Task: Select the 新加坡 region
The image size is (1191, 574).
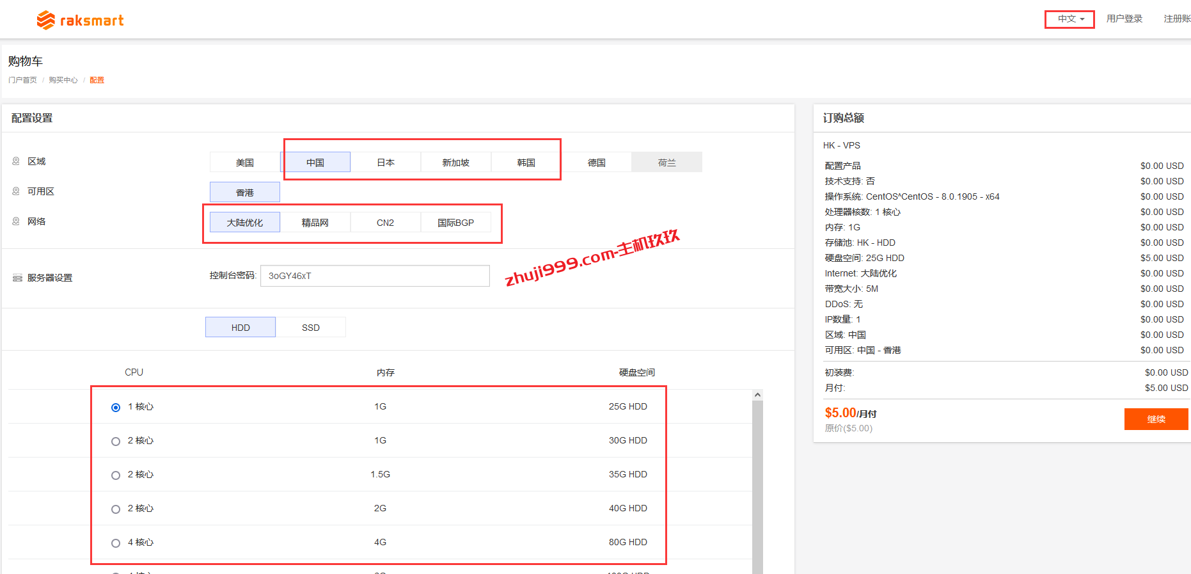Action: (456, 163)
